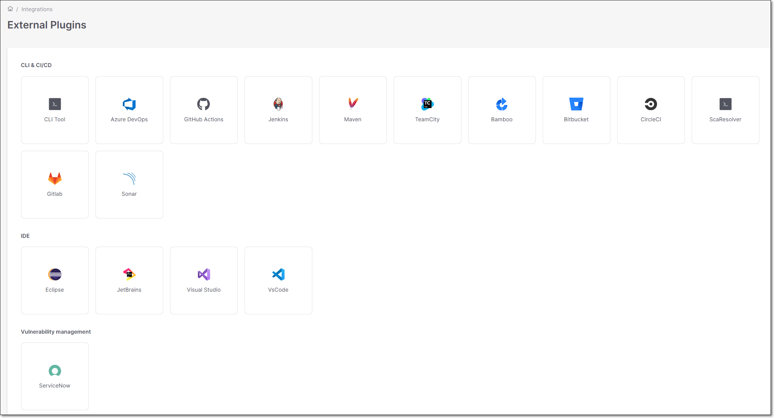Click the External Plugins page title
Image resolution: width=774 pixels, height=418 pixels.
pyautogui.click(x=47, y=25)
